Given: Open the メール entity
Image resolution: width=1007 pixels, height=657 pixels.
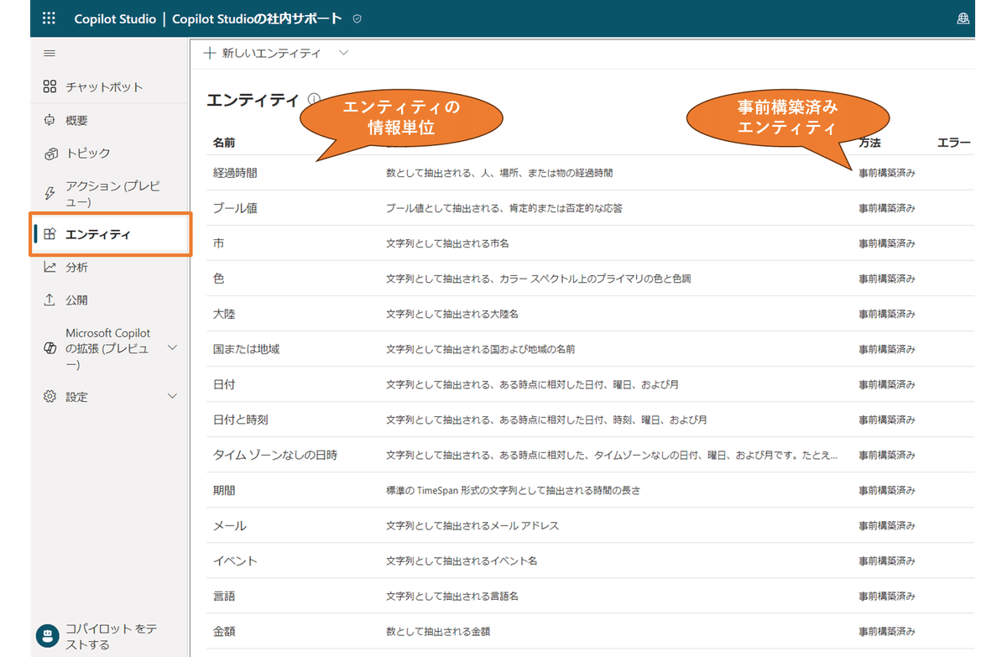Looking at the screenshot, I should tap(230, 525).
